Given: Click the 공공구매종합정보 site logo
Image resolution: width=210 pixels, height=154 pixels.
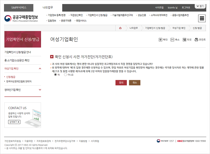Looking at the screenshot, I should 21,18.
